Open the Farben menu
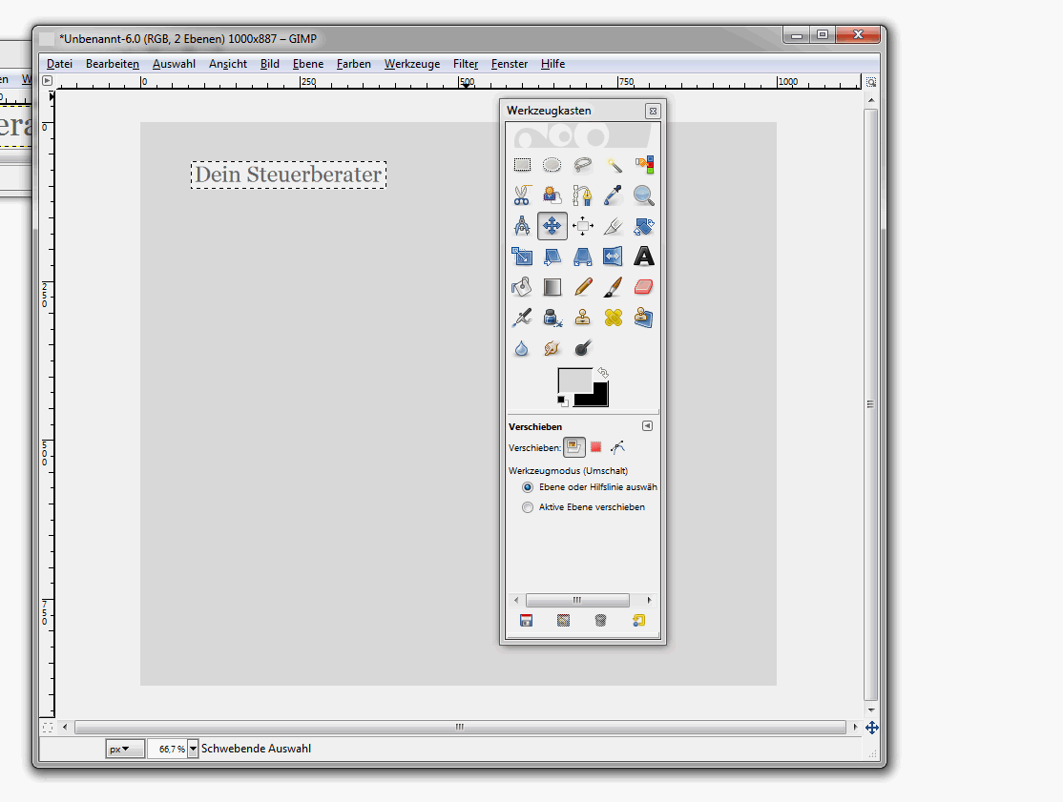Viewport: 1063px width, 802px height. [354, 64]
